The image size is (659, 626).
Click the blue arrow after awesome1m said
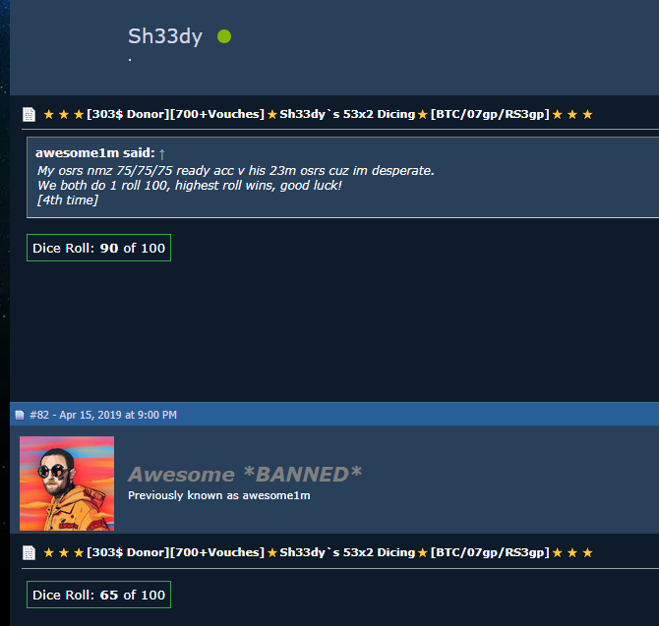162,154
